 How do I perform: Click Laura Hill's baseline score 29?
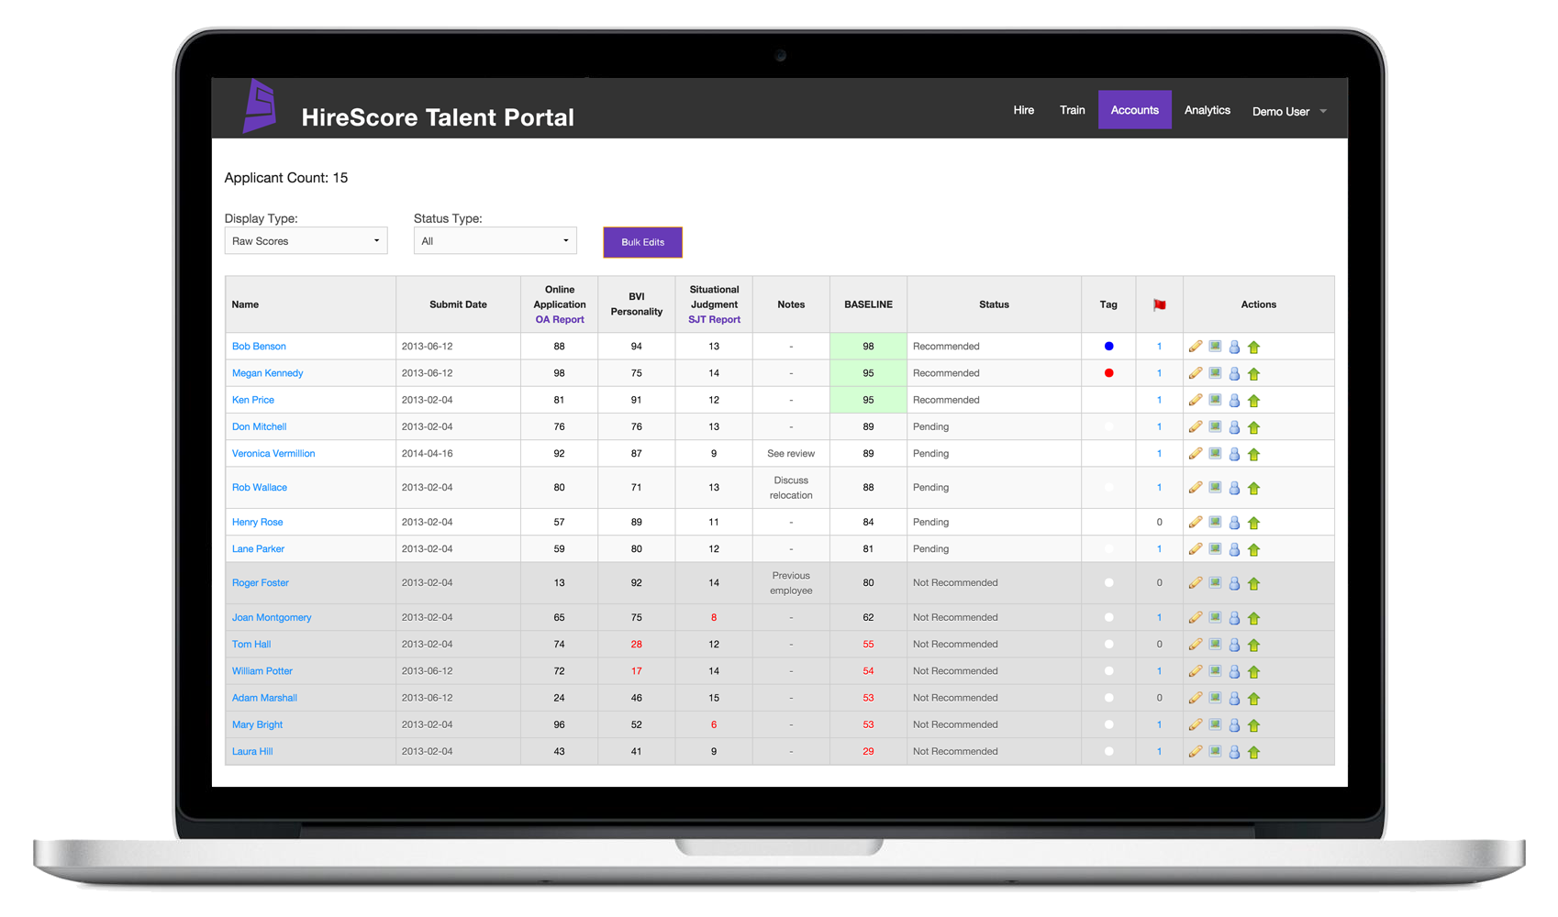coord(868,752)
